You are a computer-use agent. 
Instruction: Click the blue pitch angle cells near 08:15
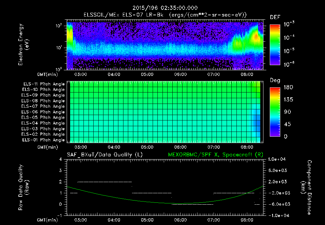click(x=256, y=120)
